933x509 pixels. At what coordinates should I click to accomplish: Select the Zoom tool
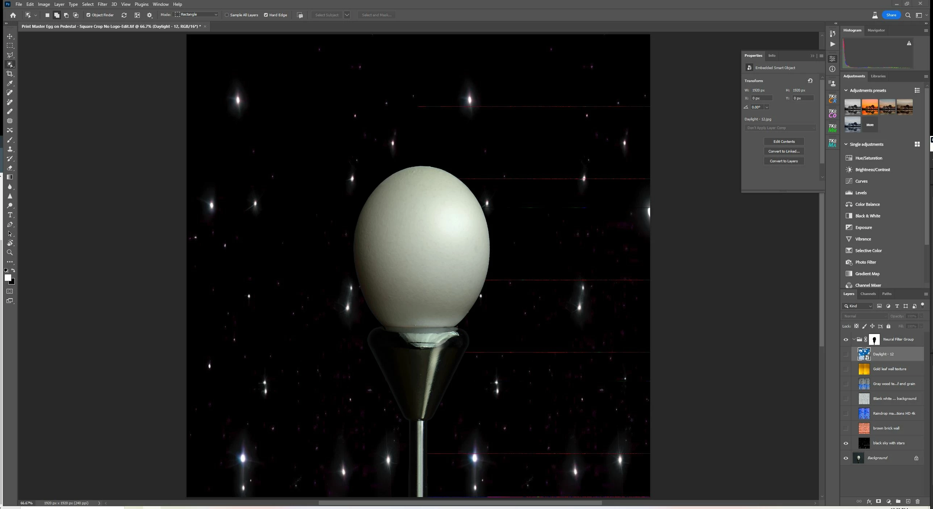tap(10, 253)
